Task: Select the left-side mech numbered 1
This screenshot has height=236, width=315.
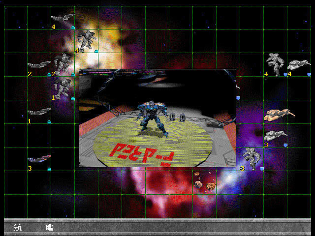Action: coord(63,88)
